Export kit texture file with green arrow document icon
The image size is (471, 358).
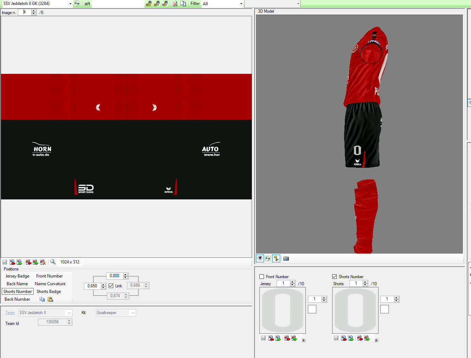click(36, 262)
